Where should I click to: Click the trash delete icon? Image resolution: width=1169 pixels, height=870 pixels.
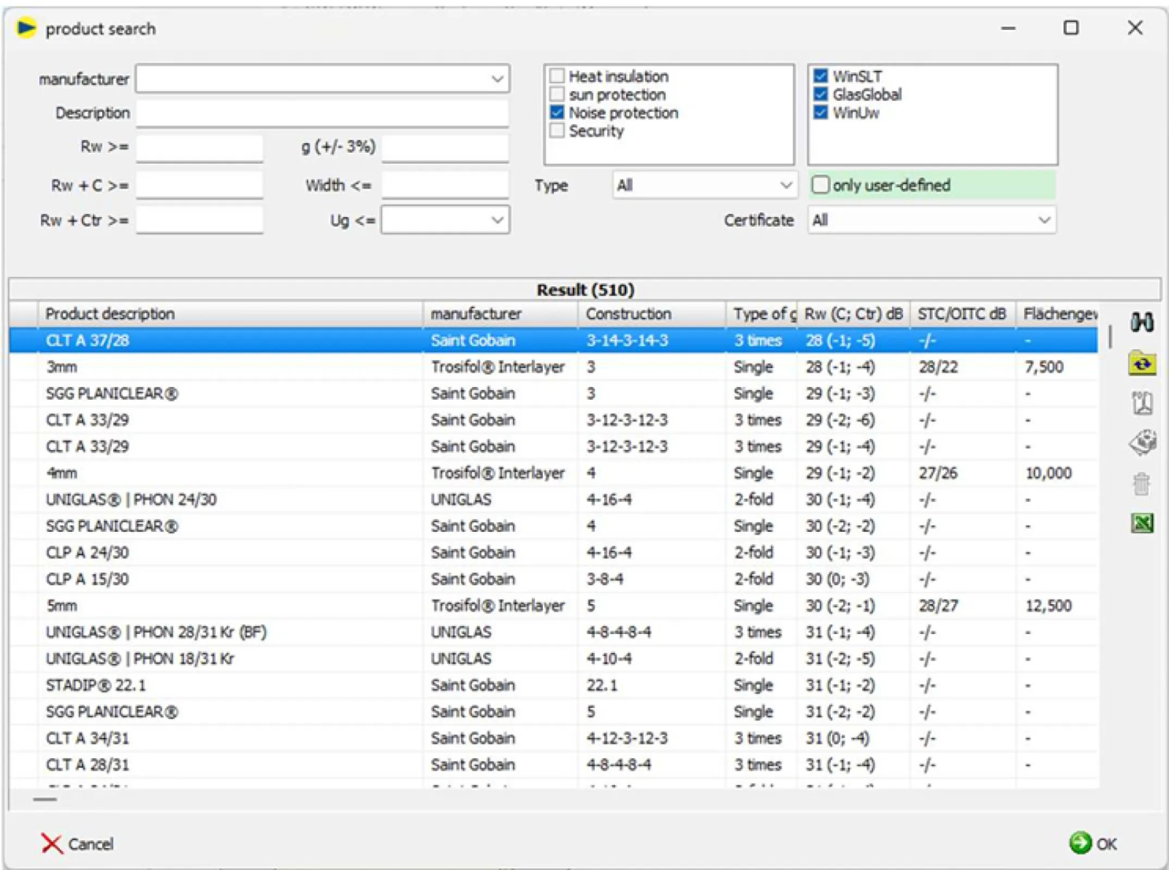point(1141,483)
